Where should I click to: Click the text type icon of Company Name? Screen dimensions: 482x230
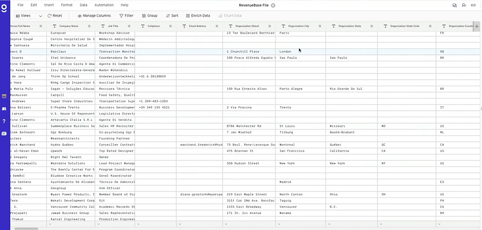[x=55, y=26]
